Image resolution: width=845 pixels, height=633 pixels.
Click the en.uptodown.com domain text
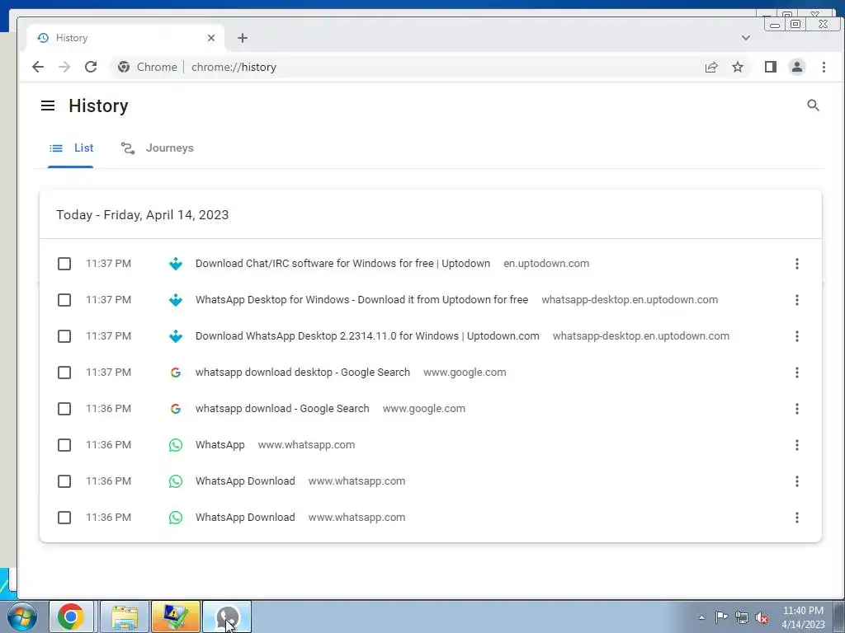tap(546, 264)
